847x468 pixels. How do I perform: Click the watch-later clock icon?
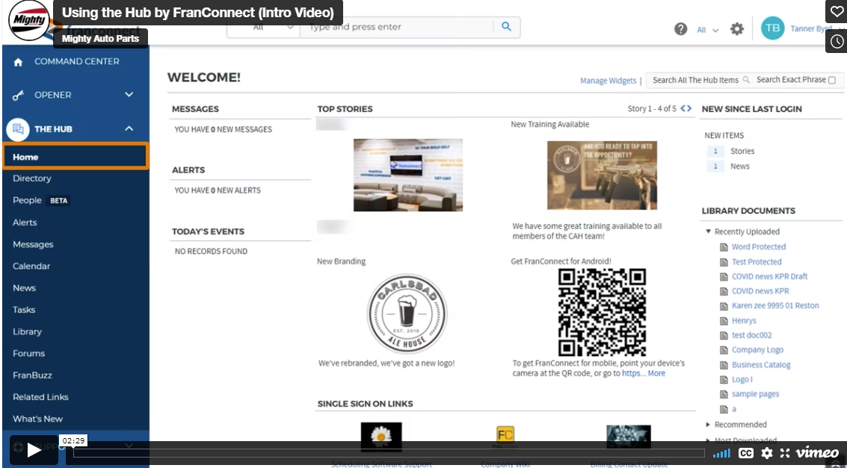point(837,41)
